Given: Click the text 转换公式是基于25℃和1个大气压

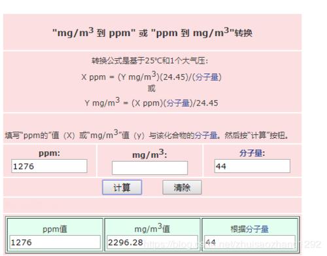Looking at the screenshot, I should [x=150, y=61].
